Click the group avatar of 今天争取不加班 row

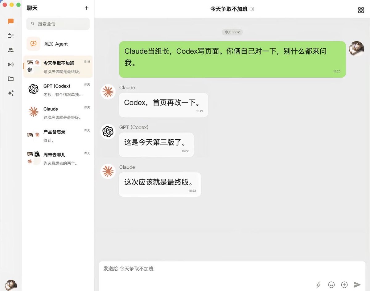point(33,66)
